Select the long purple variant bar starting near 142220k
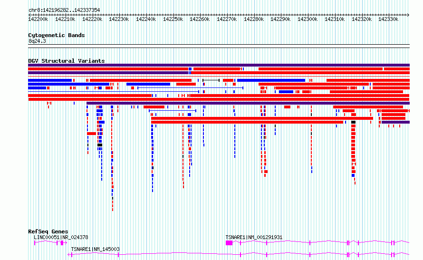This screenshot has width=423, height=260. (248, 103)
